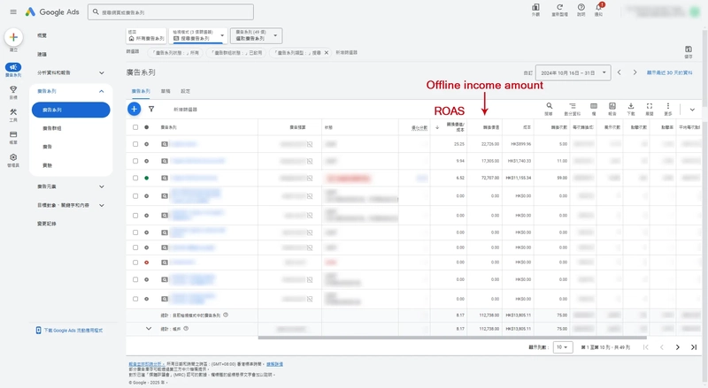Click the Google Ads logo
The height and width of the screenshot is (388, 708).
[52, 12]
